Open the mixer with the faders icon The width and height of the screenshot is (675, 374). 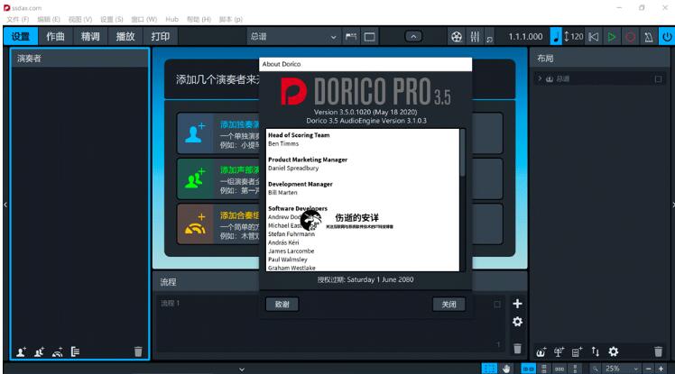tap(475, 37)
